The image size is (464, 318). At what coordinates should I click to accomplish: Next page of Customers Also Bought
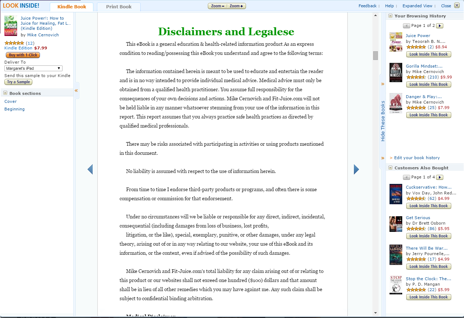click(x=440, y=177)
